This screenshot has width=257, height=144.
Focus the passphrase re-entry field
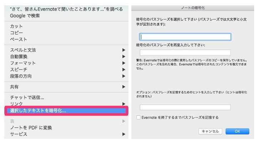[x=185, y=53]
